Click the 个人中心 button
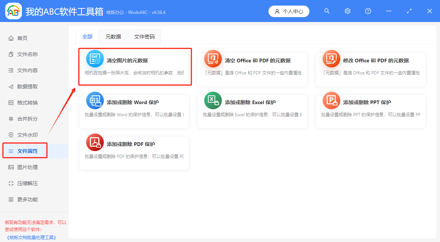 (289, 11)
